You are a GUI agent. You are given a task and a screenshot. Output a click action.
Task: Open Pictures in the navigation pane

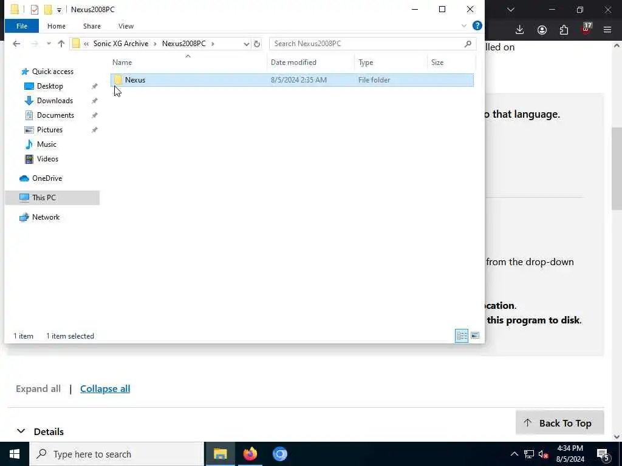[x=50, y=130]
